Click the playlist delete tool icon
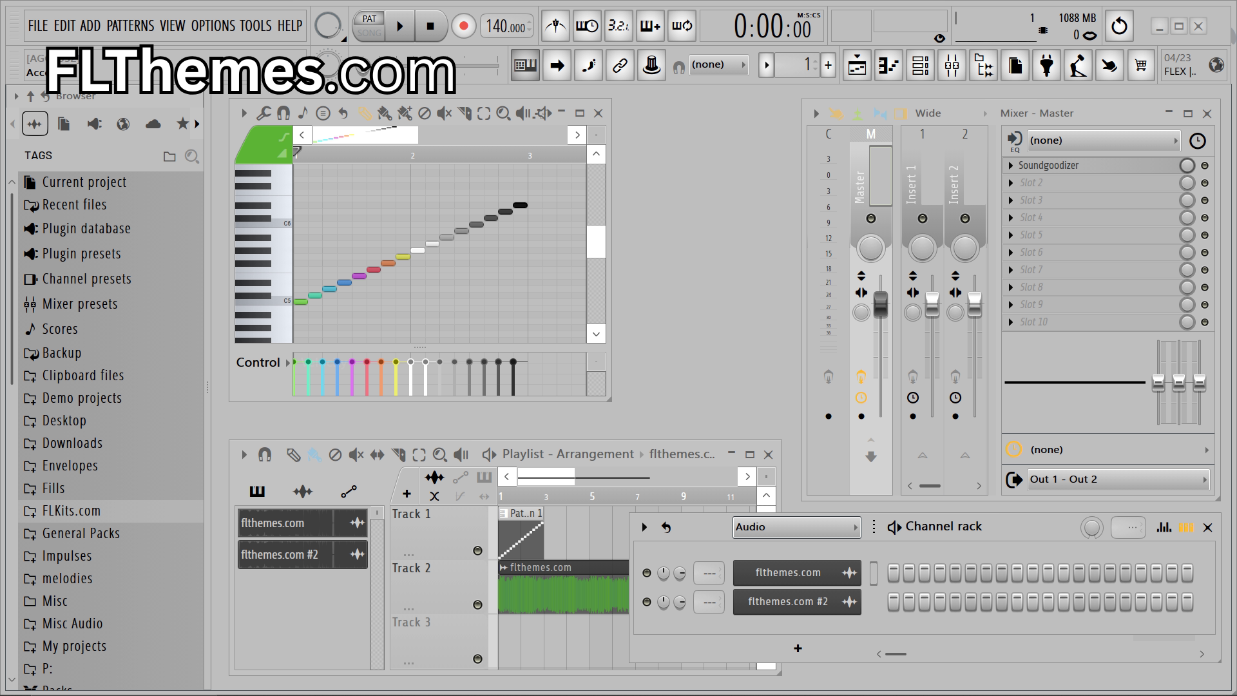The width and height of the screenshot is (1237, 696). tap(335, 455)
